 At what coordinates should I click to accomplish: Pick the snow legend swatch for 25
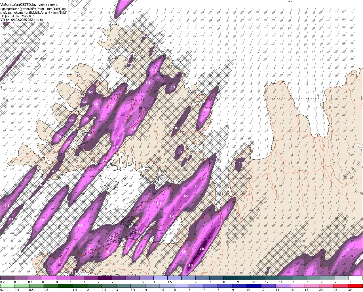coord(342,278)
